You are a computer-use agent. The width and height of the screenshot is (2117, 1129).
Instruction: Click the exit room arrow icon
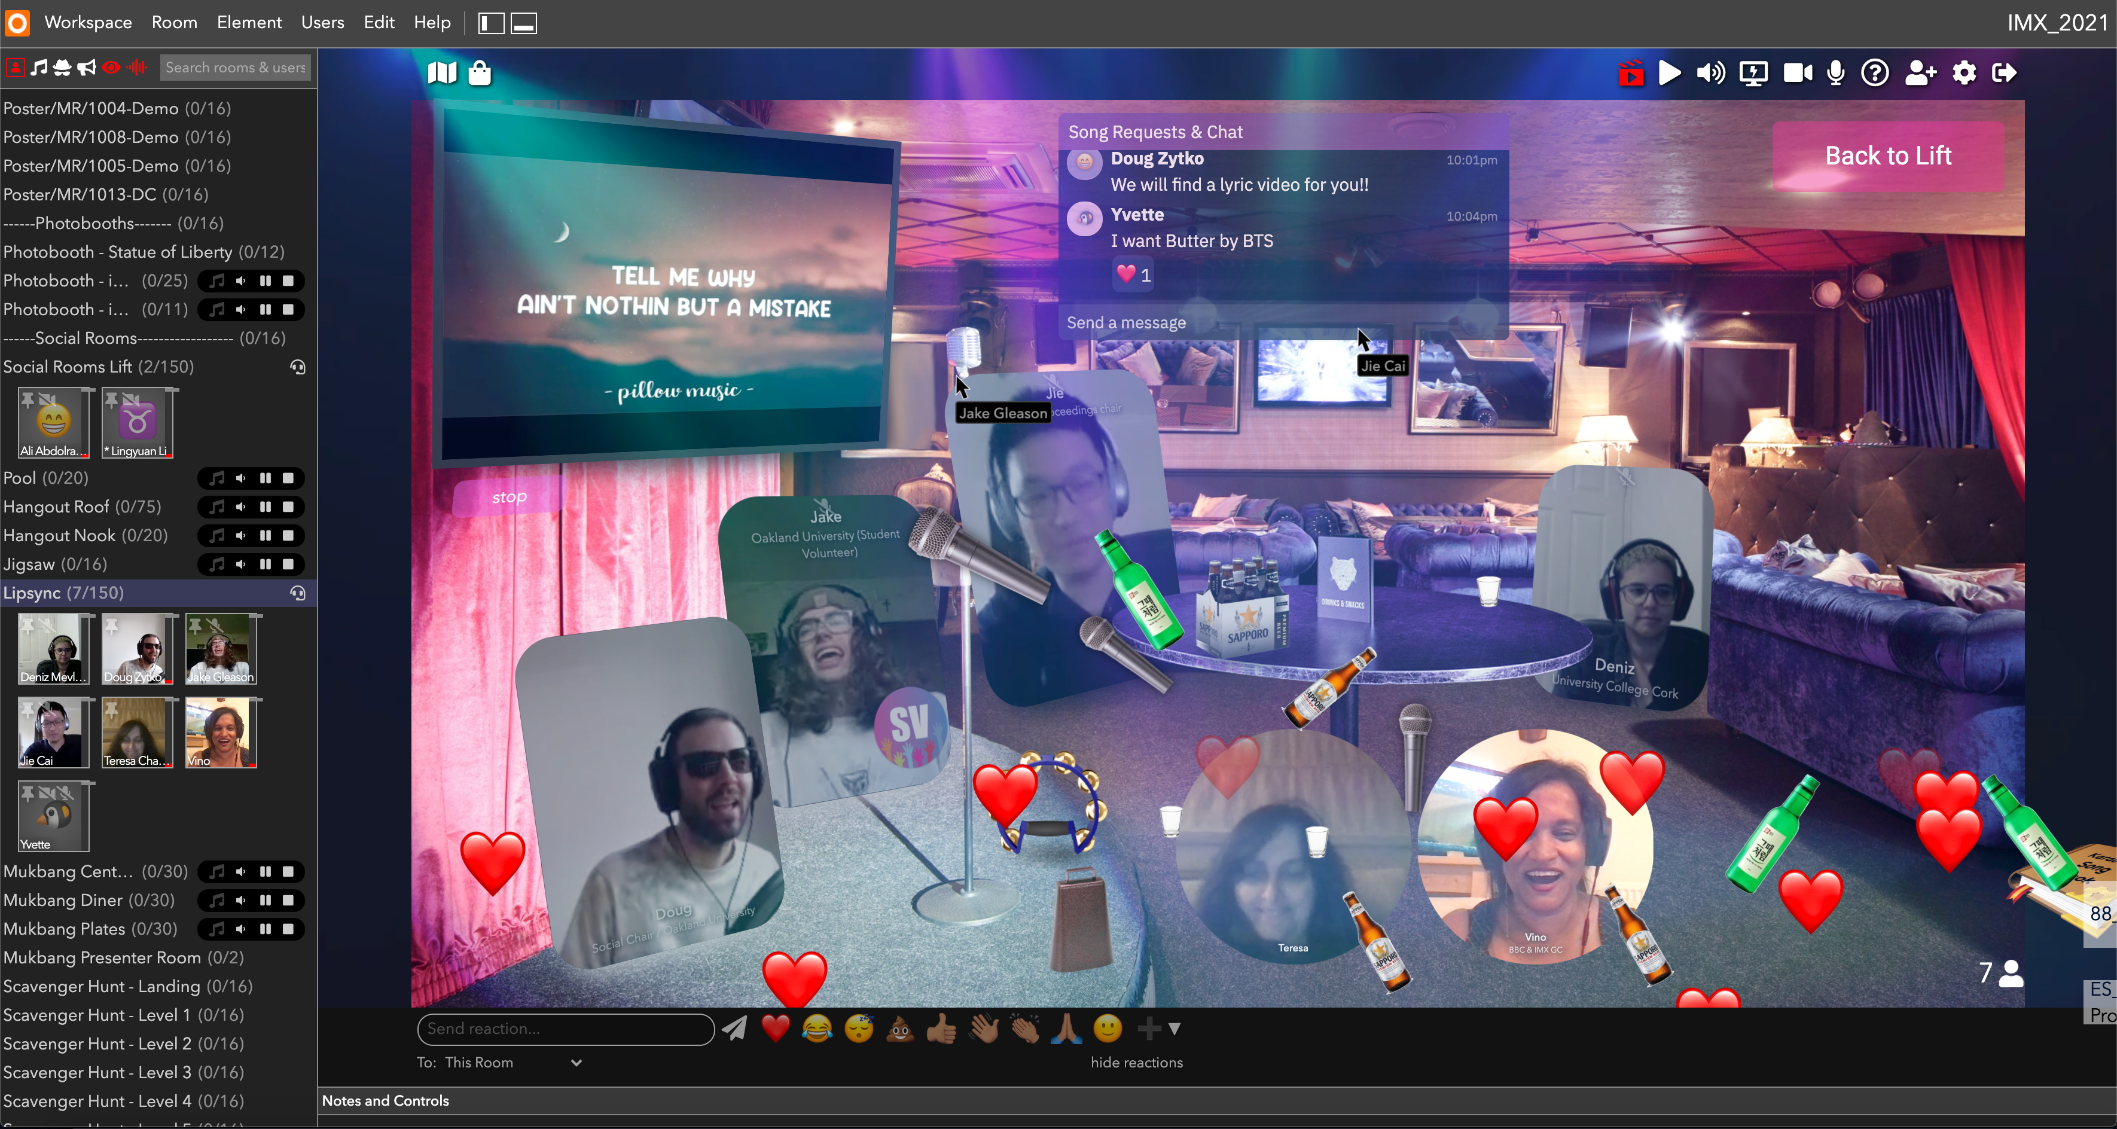[2005, 73]
